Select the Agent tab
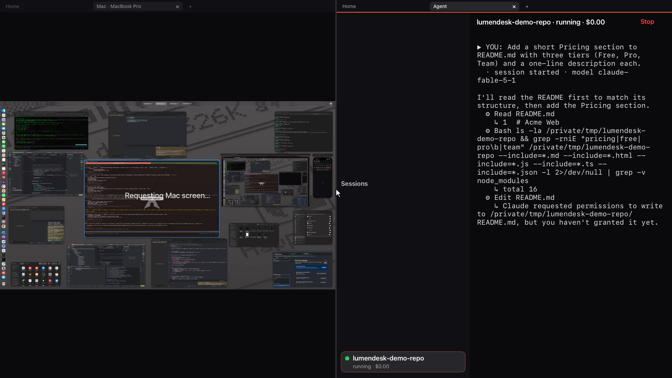This screenshot has width=672, height=378. click(474, 7)
